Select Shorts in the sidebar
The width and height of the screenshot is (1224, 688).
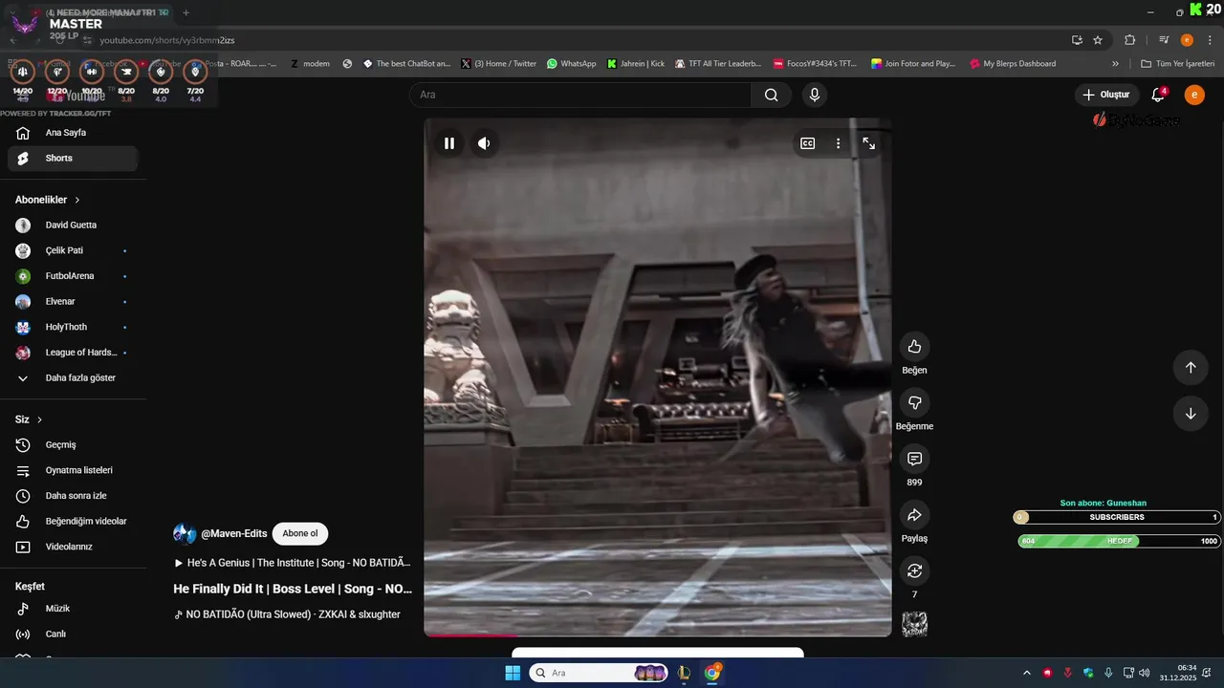click(73, 159)
